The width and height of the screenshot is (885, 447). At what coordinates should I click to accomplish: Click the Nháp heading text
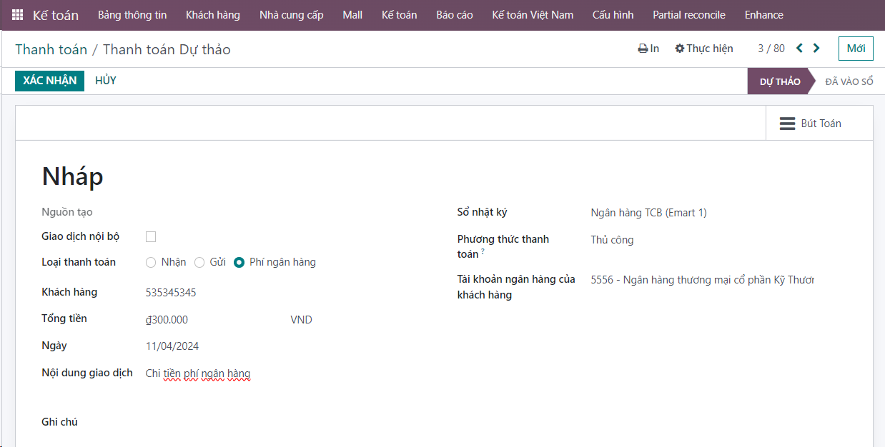[x=72, y=176]
